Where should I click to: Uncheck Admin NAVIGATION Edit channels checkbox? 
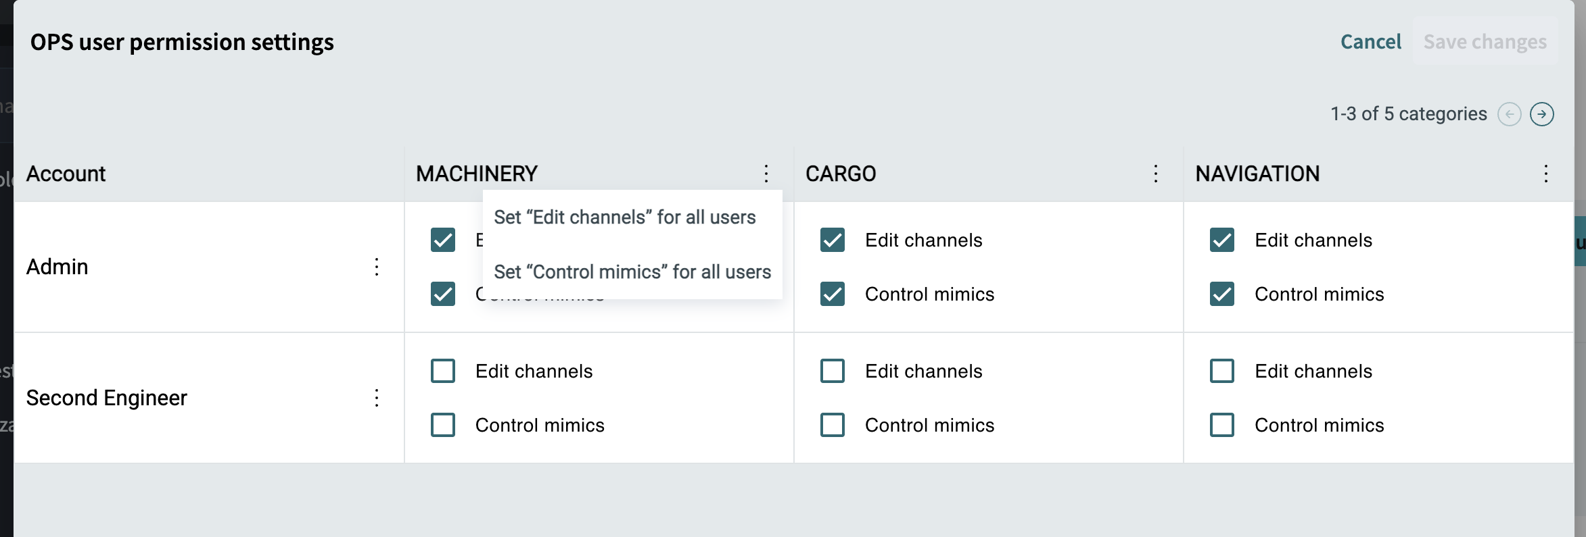1222,240
